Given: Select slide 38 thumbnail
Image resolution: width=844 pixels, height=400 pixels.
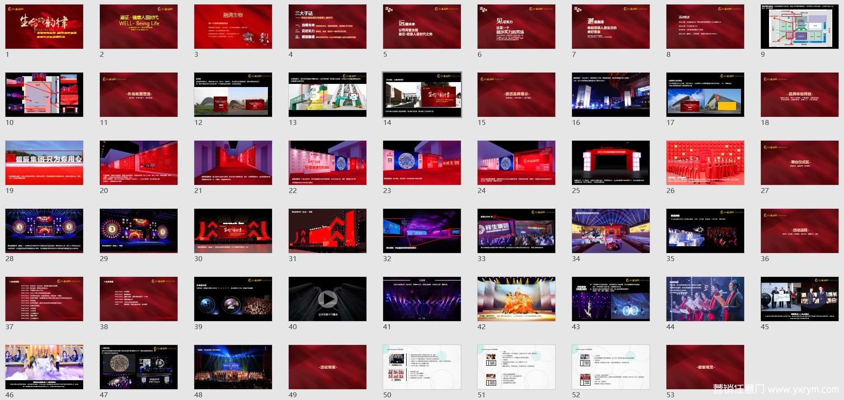Looking at the screenshot, I should tap(139, 299).
